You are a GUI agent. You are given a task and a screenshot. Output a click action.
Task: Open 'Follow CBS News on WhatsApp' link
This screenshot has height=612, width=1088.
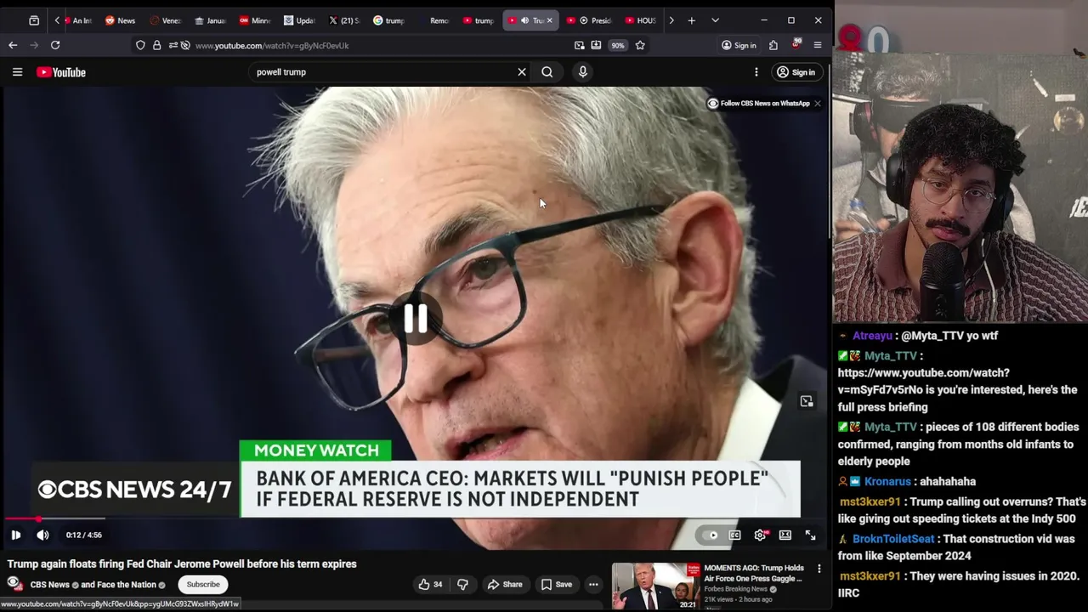pos(758,104)
